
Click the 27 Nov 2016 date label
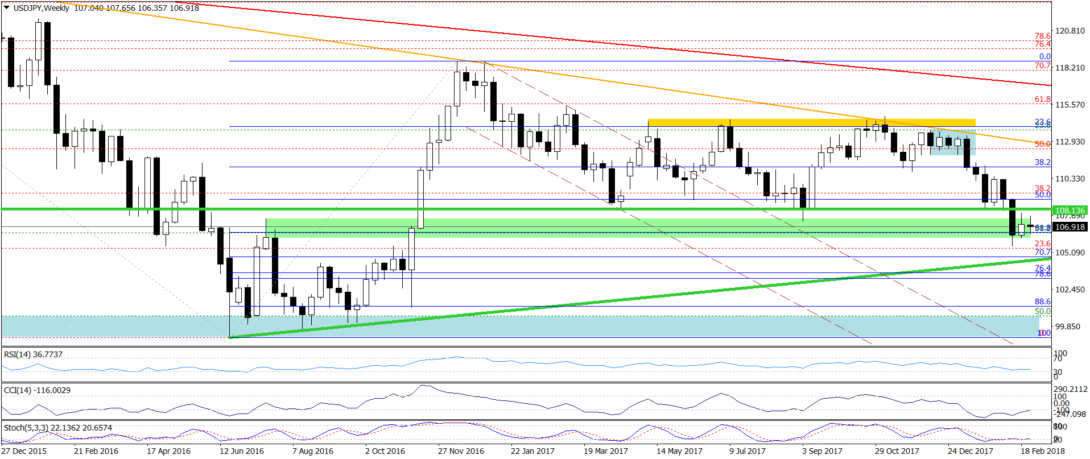(x=461, y=451)
